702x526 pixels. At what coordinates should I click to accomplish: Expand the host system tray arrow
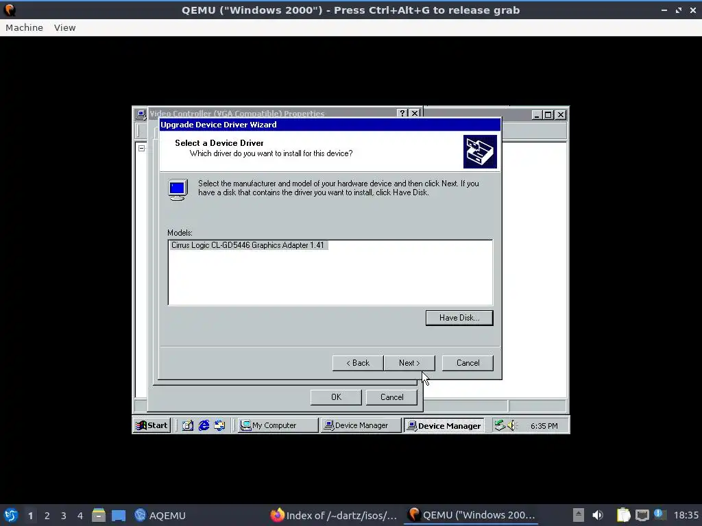point(579,515)
